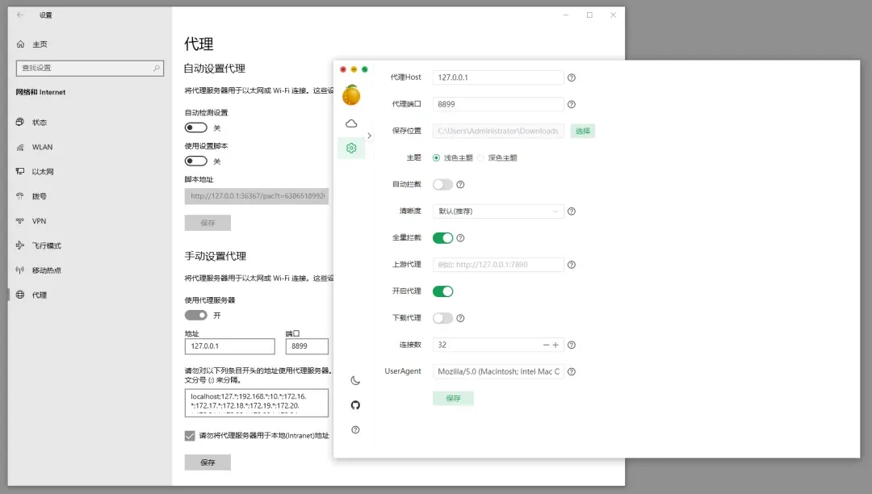Click the 地址 field showing 127.0.0.1
This screenshot has height=494, width=872.
229,346
